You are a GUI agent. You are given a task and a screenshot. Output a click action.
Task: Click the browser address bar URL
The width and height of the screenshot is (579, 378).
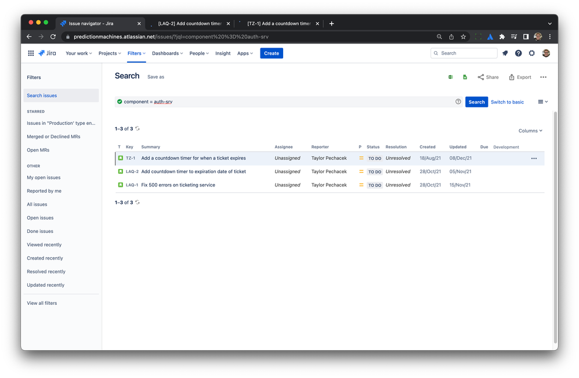pos(171,37)
